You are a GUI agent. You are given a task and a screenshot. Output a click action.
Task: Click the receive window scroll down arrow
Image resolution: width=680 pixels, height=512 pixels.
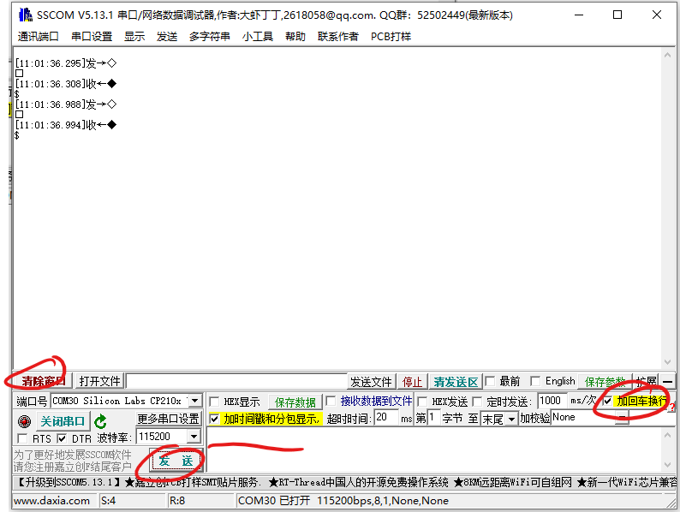pos(667,362)
